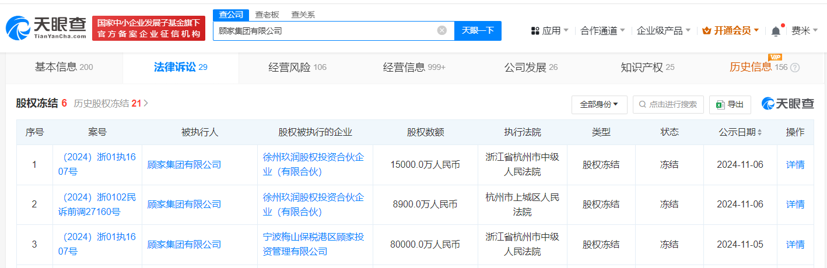Select the 查公司 search tab
This screenshot has width=827, height=268.
pos(231,15)
